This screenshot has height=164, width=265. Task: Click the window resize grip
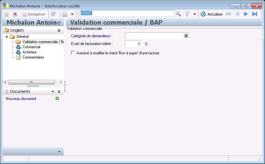(260, 159)
